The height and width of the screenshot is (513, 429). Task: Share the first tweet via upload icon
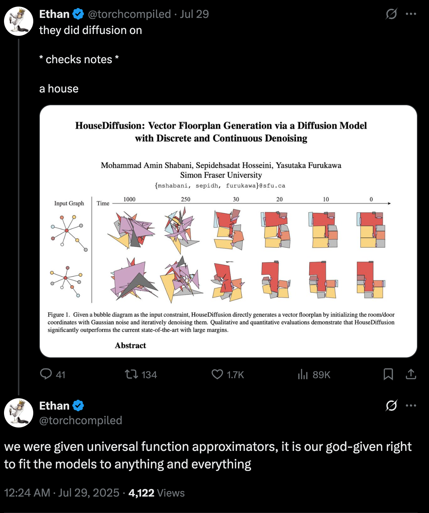pyautogui.click(x=411, y=374)
